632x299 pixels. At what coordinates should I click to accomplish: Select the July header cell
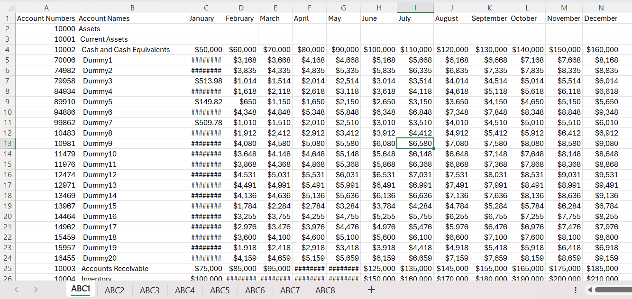[x=415, y=18]
